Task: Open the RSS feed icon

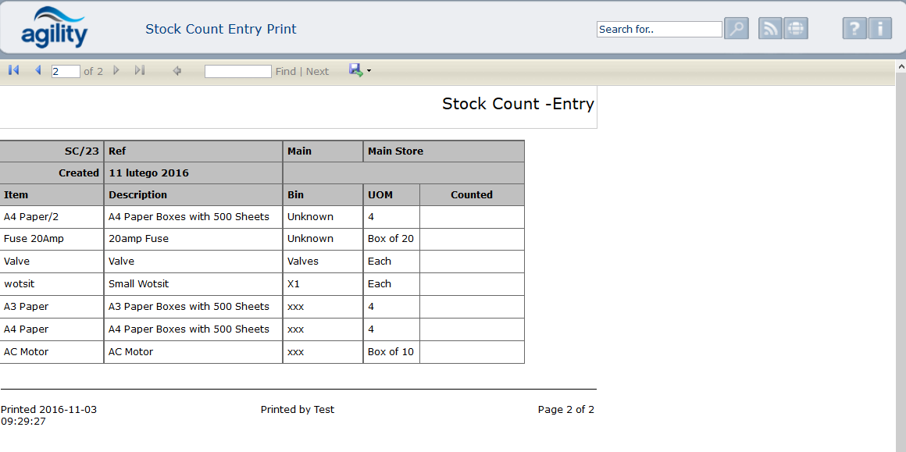Action: (x=770, y=29)
